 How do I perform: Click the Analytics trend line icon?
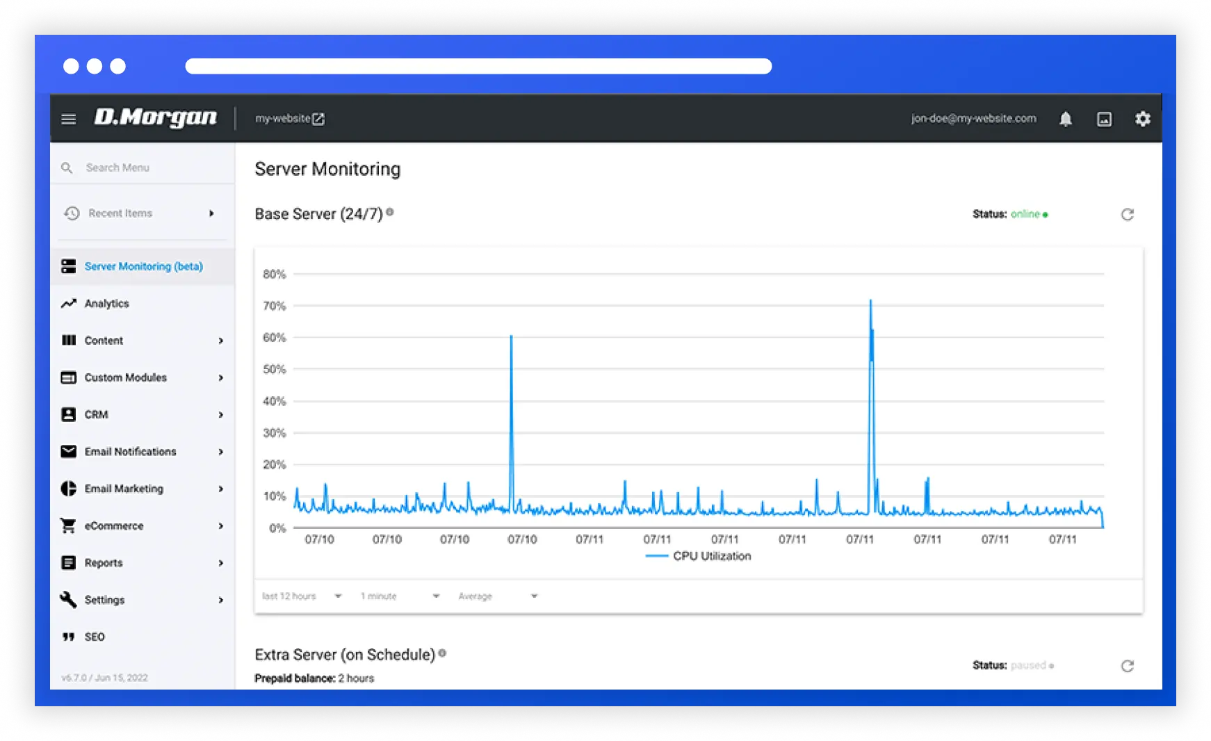pyautogui.click(x=68, y=303)
